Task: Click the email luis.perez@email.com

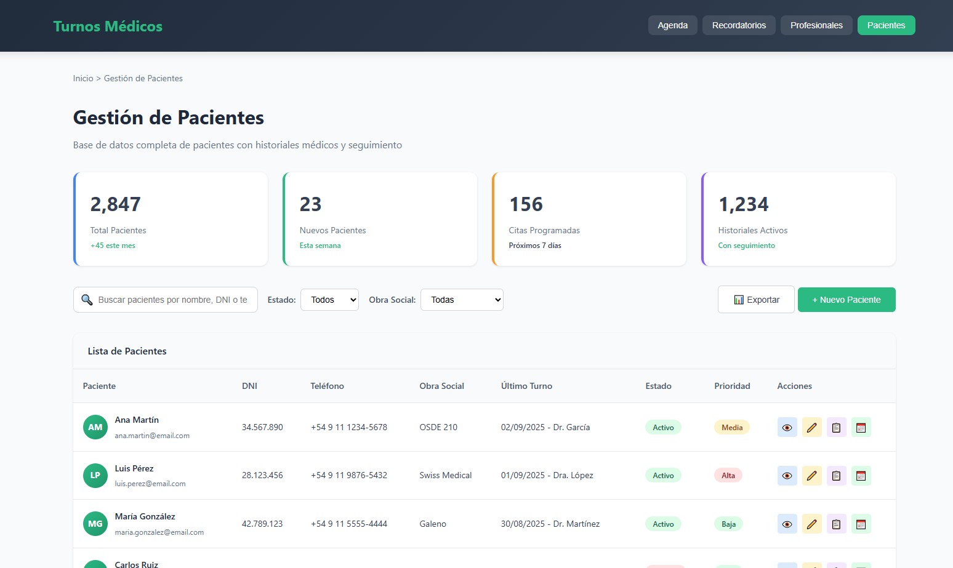Action: pyautogui.click(x=150, y=484)
